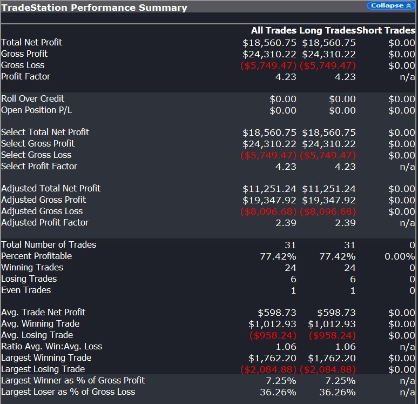Select the Short Trades column header
The height and width of the screenshot is (404, 418).
tap(386, 30)
